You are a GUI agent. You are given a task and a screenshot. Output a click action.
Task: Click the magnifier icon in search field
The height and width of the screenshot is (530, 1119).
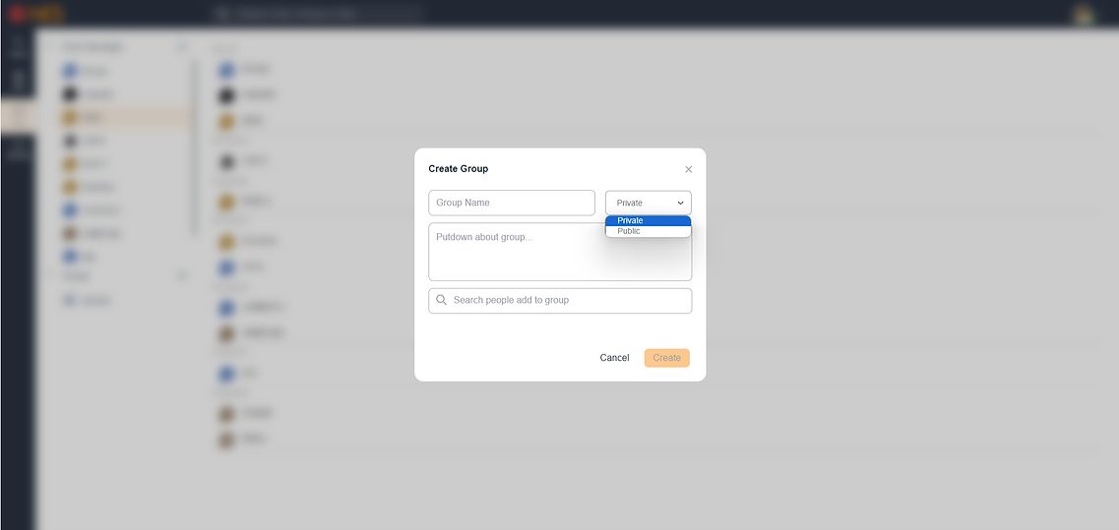[442, 300]
